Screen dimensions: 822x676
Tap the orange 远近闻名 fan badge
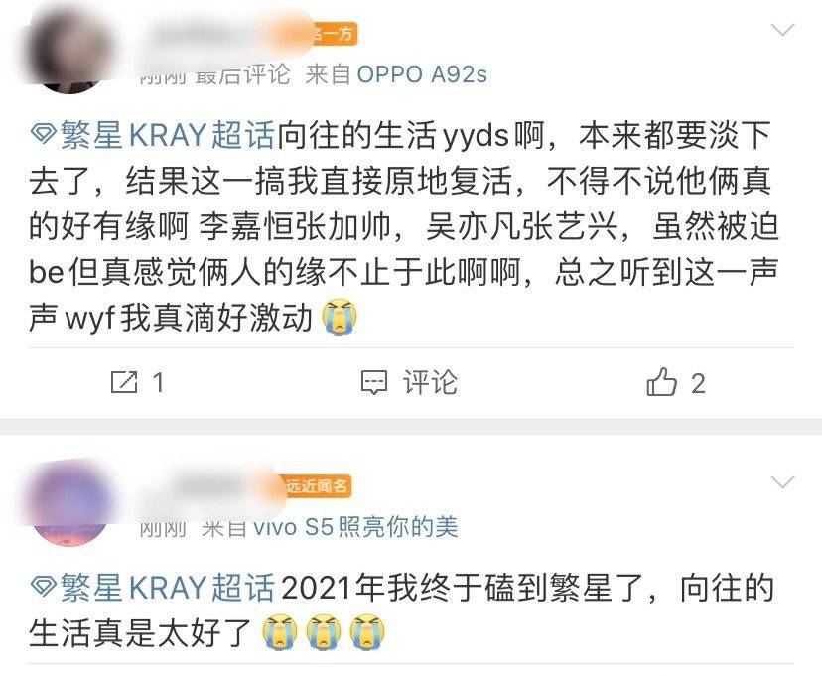click(317, 486)
